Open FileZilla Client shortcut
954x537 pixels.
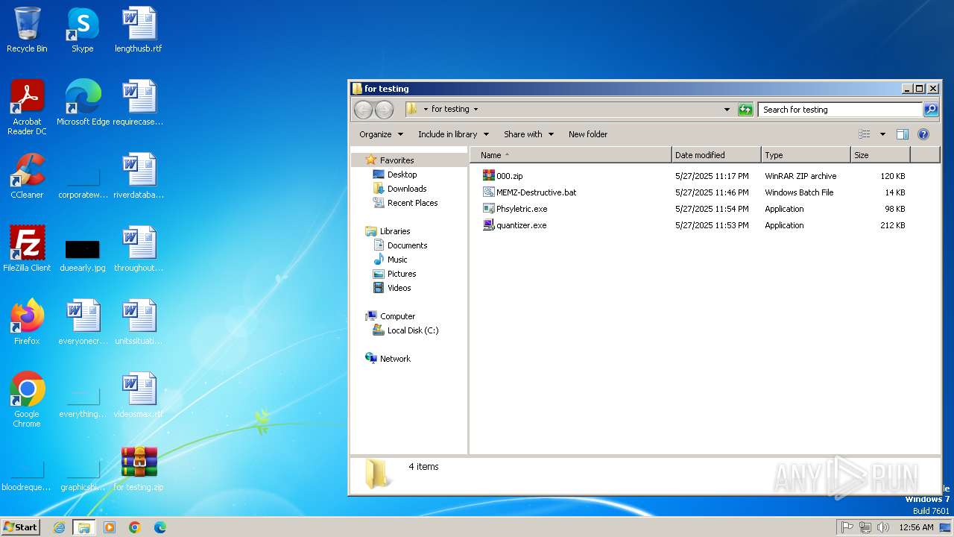(27, 250)
